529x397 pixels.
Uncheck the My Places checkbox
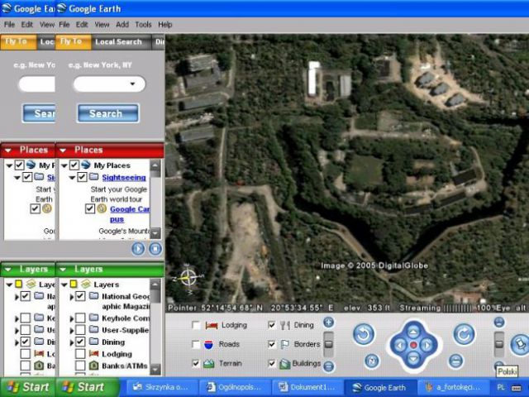(x=74, y=165)
